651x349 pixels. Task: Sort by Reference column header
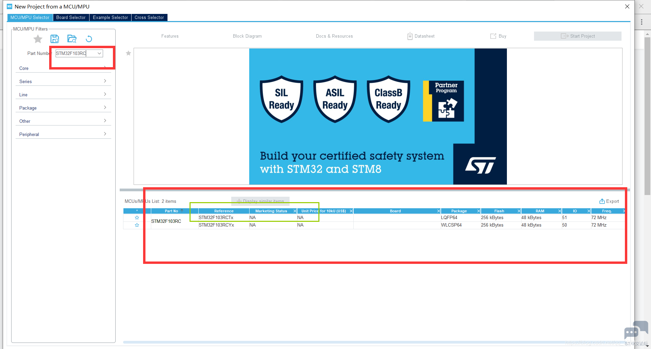coord(224,211)
